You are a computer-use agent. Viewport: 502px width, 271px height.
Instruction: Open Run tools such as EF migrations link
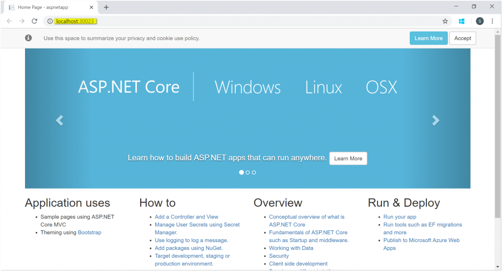(423, 228)
